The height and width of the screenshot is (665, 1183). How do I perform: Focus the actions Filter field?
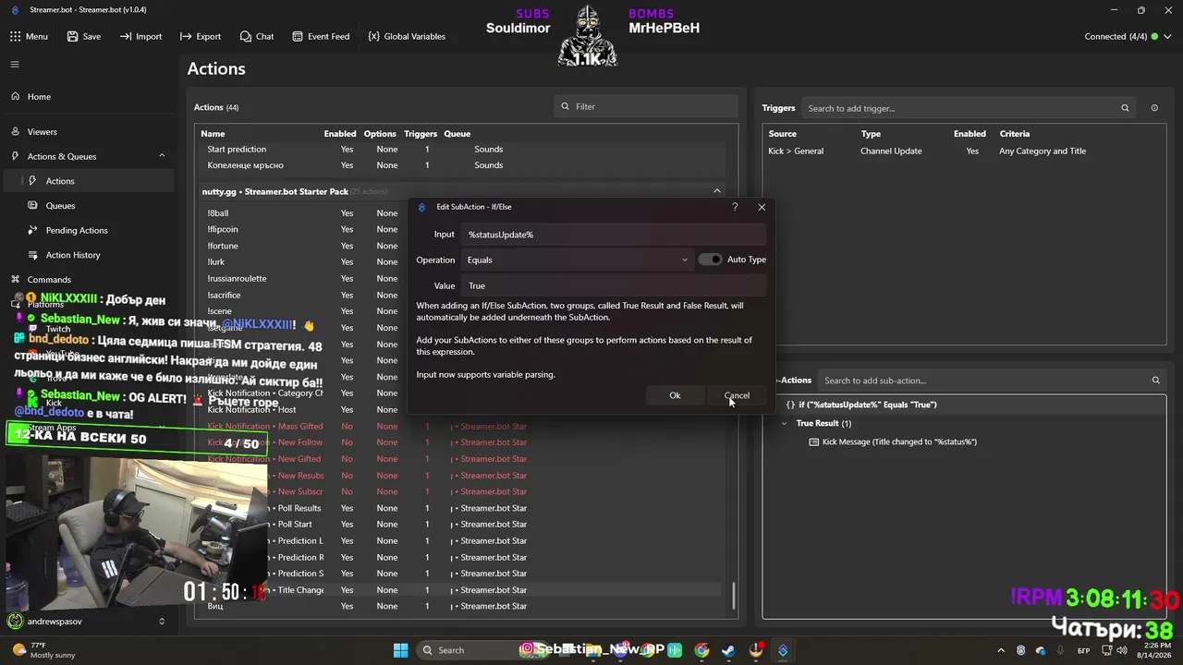[646, 106]
